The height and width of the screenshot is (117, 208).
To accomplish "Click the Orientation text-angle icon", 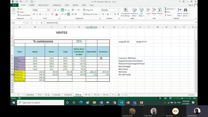I will 73,10.
